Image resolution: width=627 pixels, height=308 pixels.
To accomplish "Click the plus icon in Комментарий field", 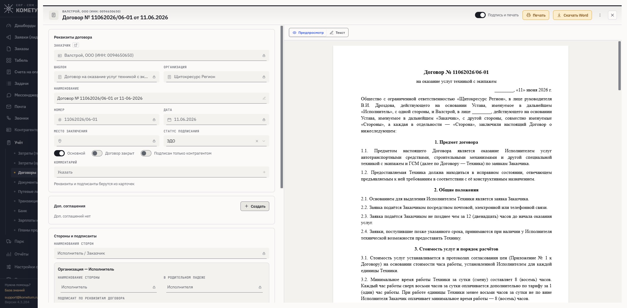I will tap(264, 172).
